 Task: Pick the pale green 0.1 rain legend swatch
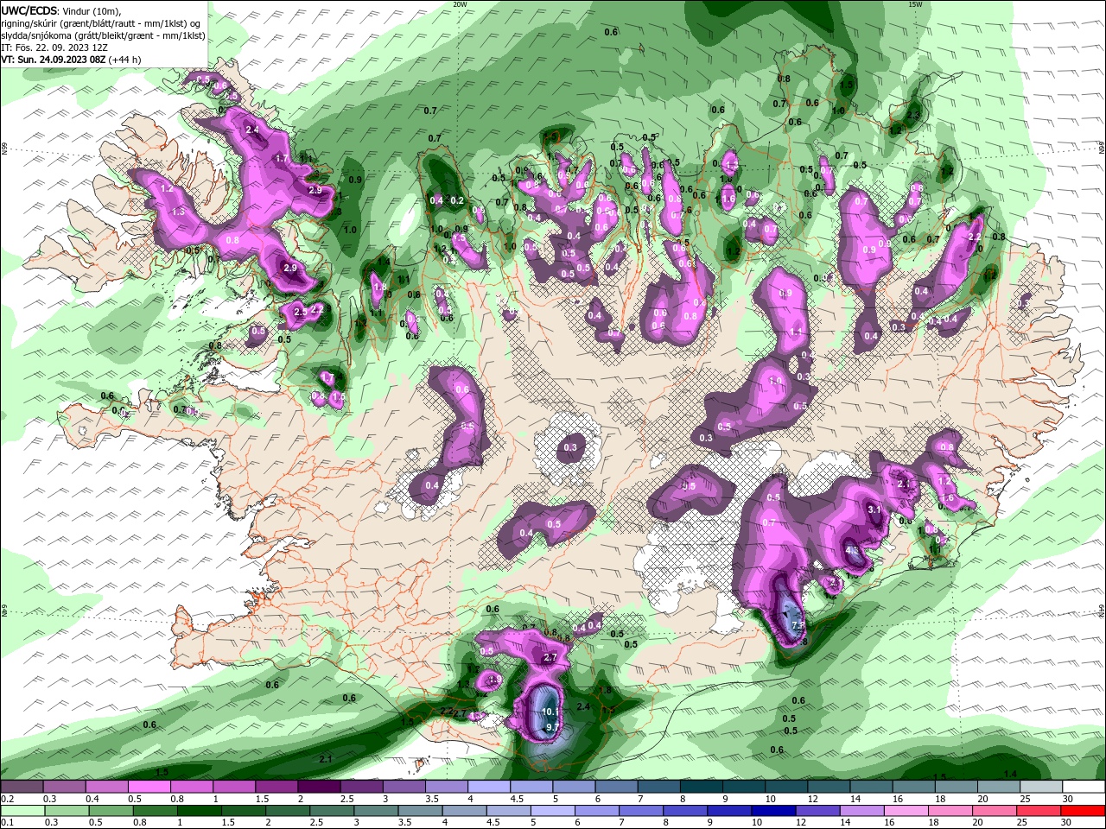coord(22,811)
